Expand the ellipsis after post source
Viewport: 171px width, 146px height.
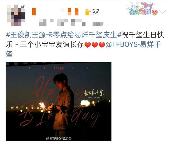point(107,24)
